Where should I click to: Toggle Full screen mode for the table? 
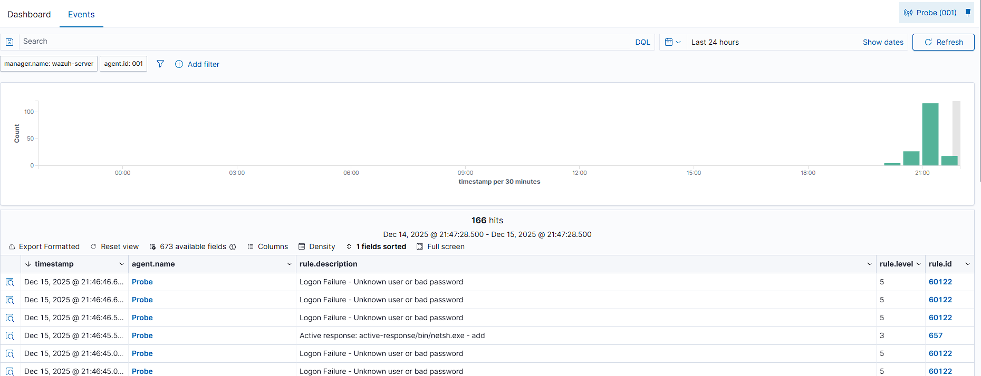point(441,246)
